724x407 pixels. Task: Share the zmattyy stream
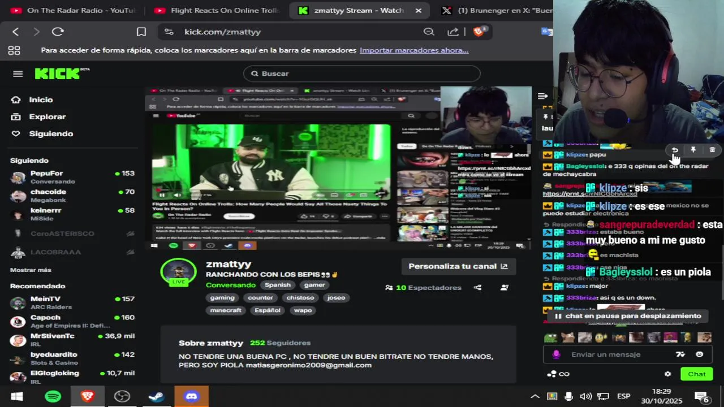coord(477,288)
